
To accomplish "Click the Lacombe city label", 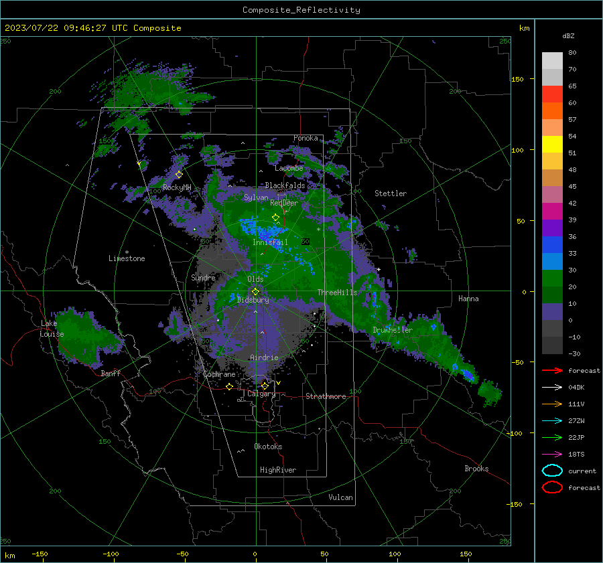I will [289, 168].
